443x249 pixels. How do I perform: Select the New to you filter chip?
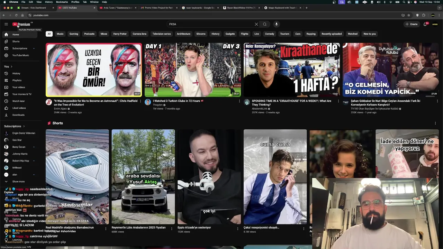click(x=370, y=34)
